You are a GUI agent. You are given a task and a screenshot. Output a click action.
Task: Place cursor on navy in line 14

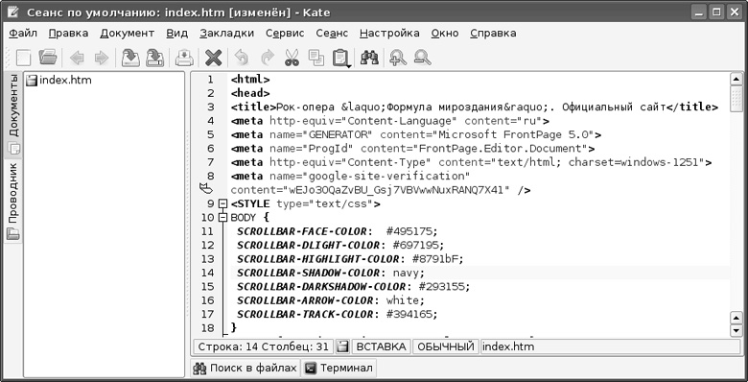pyautogui.click(x=406, y=274)
